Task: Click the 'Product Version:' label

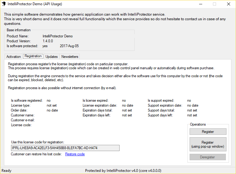Action: (19, 41)
